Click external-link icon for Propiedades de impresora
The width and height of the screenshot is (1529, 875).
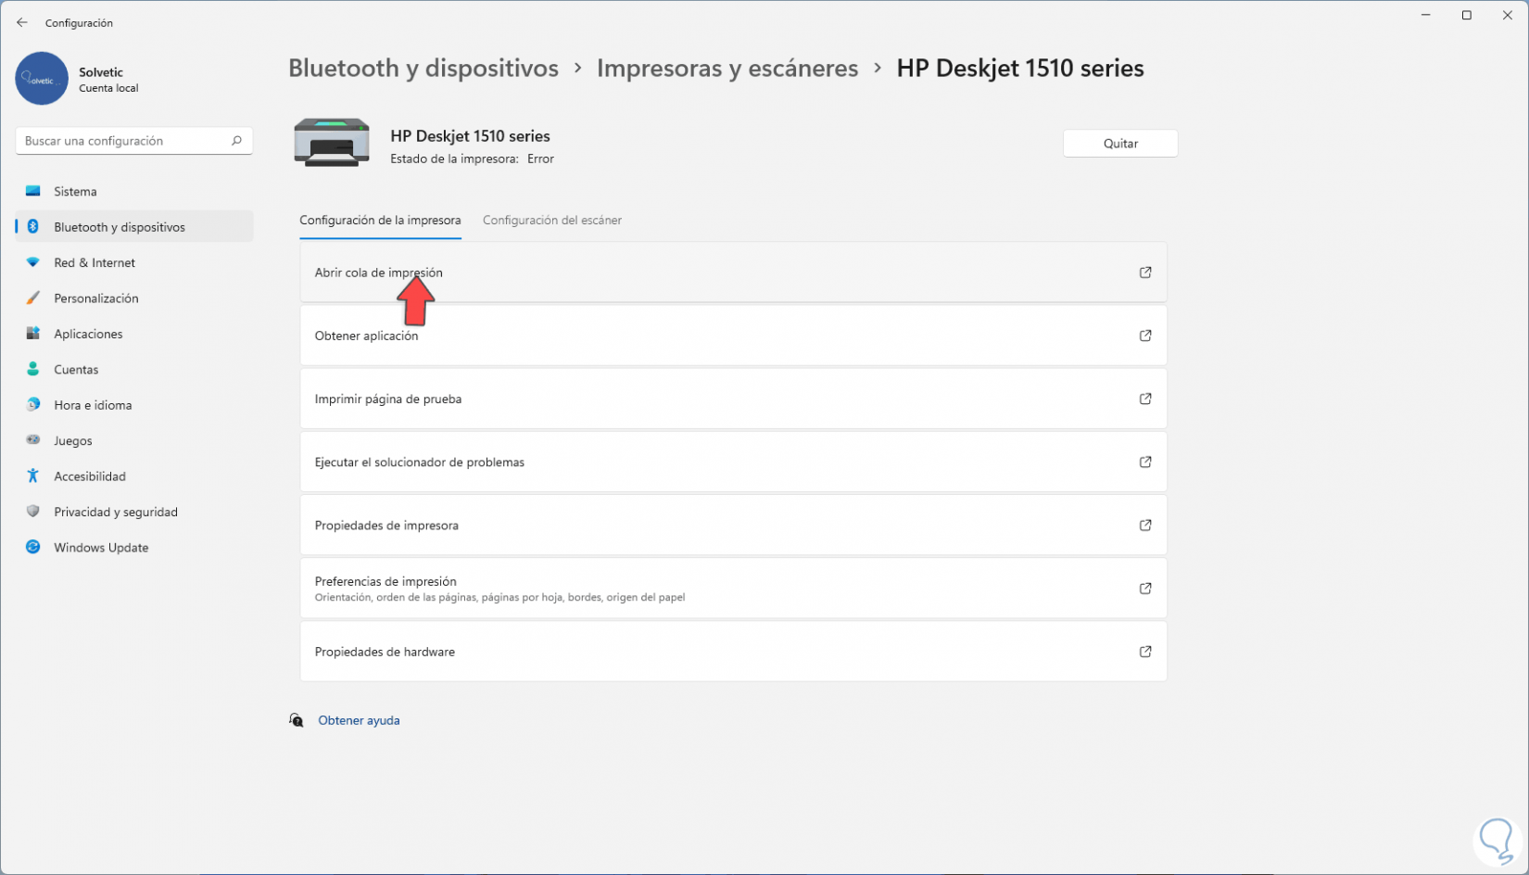(x=1145, y=525)
